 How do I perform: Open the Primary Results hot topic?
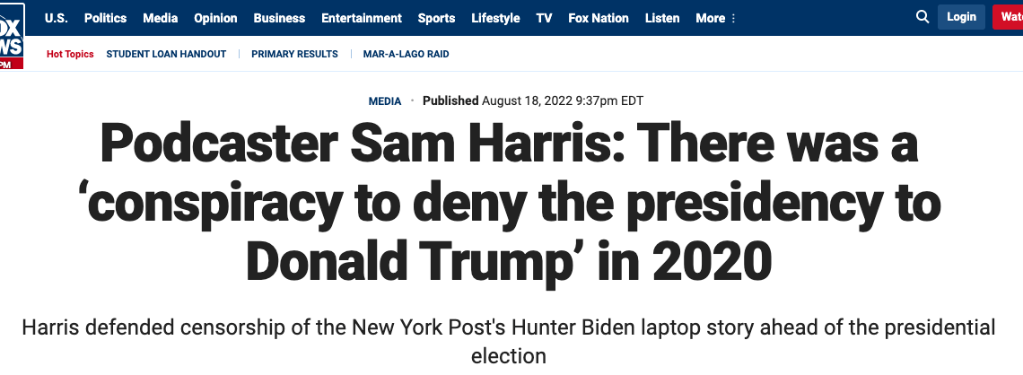coord(295,54)
